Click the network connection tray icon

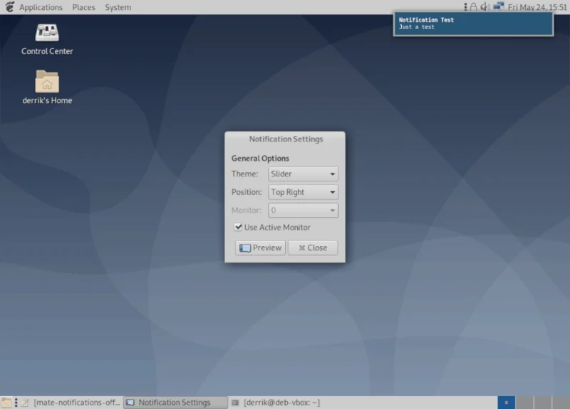click(499, 6)
